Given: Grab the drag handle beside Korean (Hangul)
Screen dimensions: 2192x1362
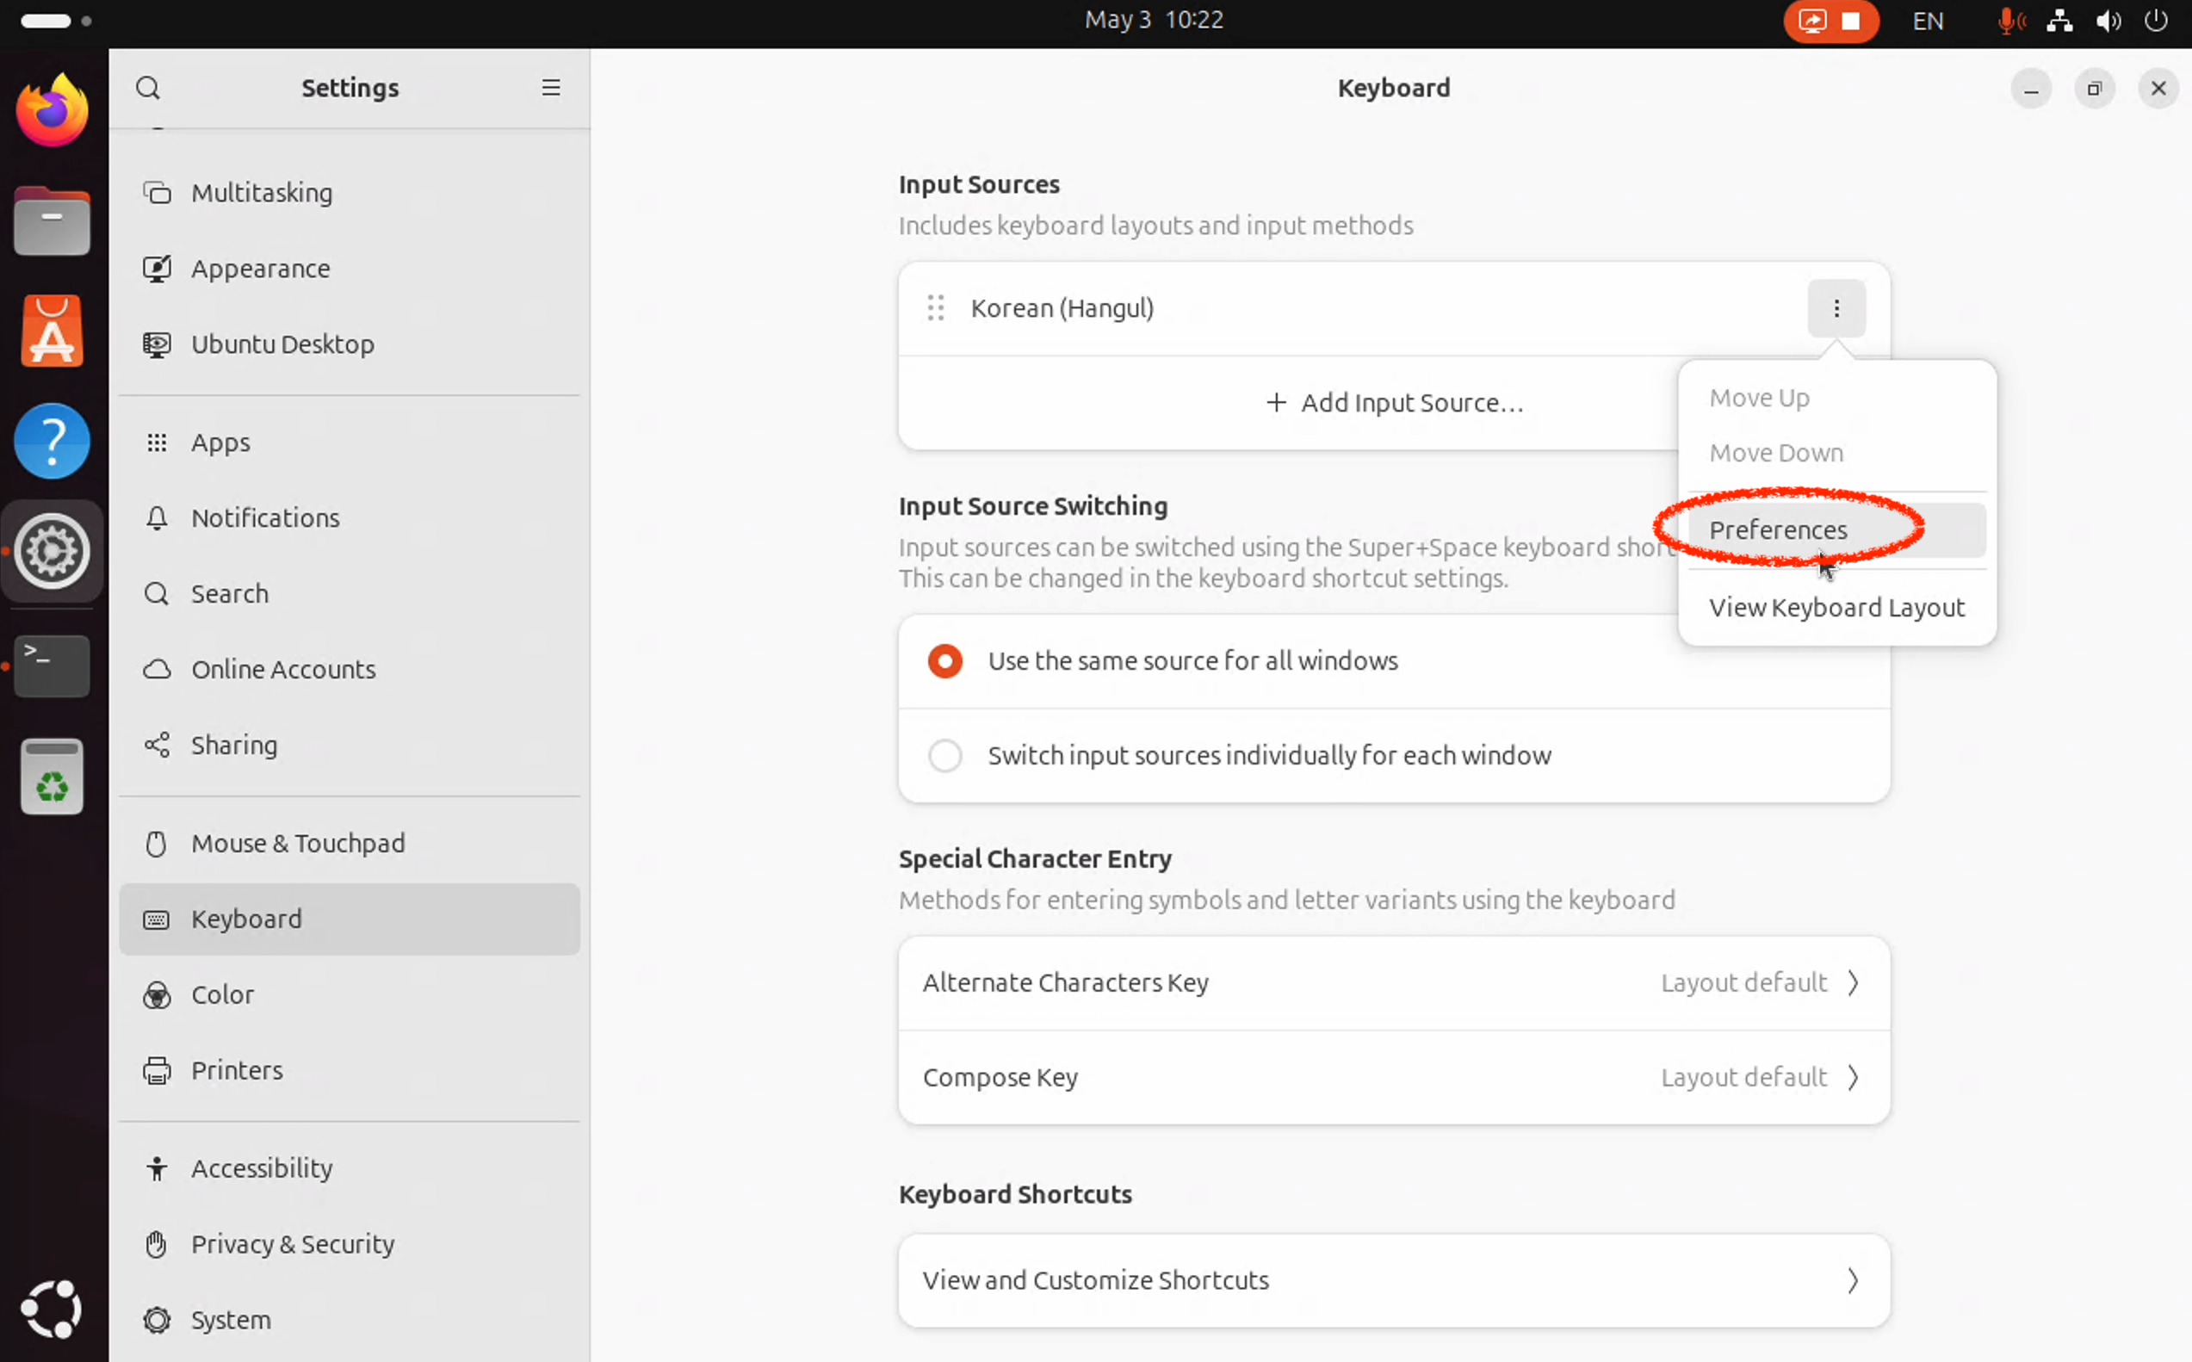Looking at the screenshot, I should click(935, 308).
